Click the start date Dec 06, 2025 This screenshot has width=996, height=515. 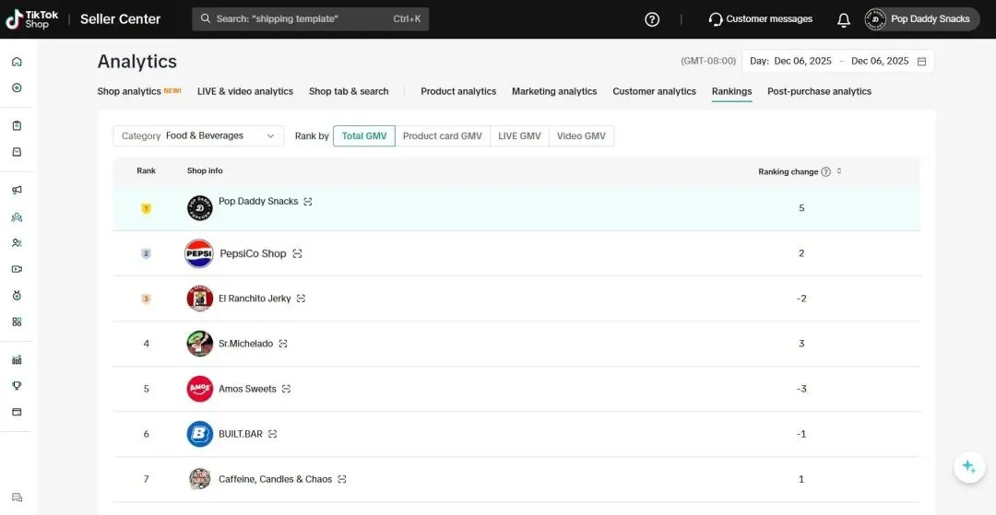[x=803, y=62]
